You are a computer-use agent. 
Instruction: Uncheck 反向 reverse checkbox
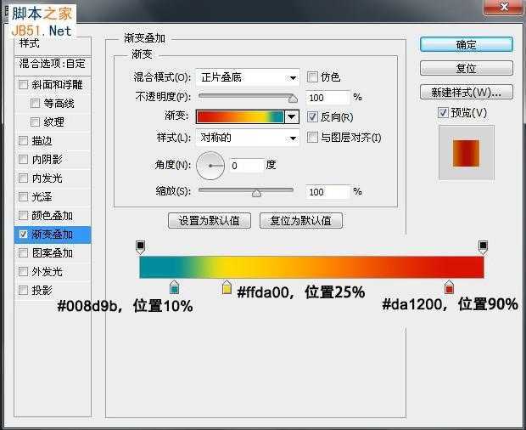point(312,117)
